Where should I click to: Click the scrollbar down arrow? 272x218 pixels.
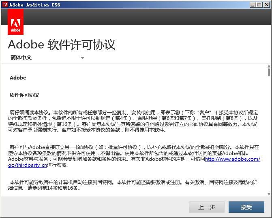(269, 194)
